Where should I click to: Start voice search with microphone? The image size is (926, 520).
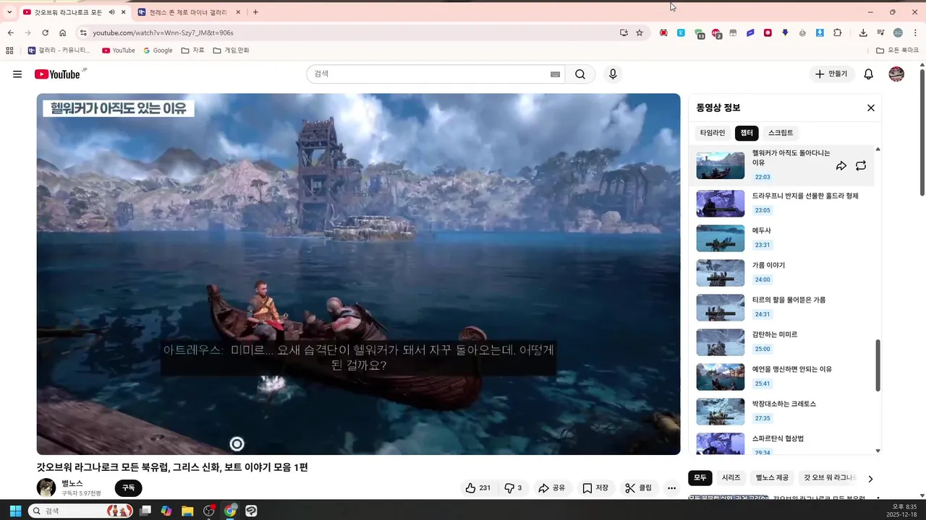point(613,74)
